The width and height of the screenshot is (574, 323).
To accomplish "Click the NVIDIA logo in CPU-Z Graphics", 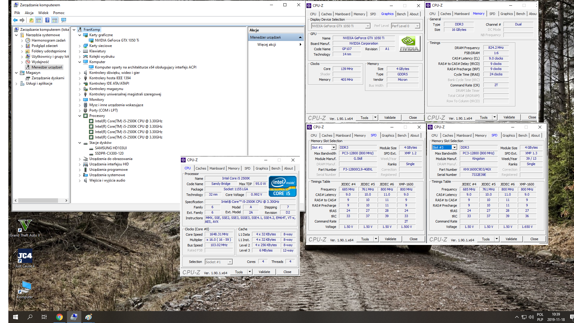I will click(x=410, y=44).
